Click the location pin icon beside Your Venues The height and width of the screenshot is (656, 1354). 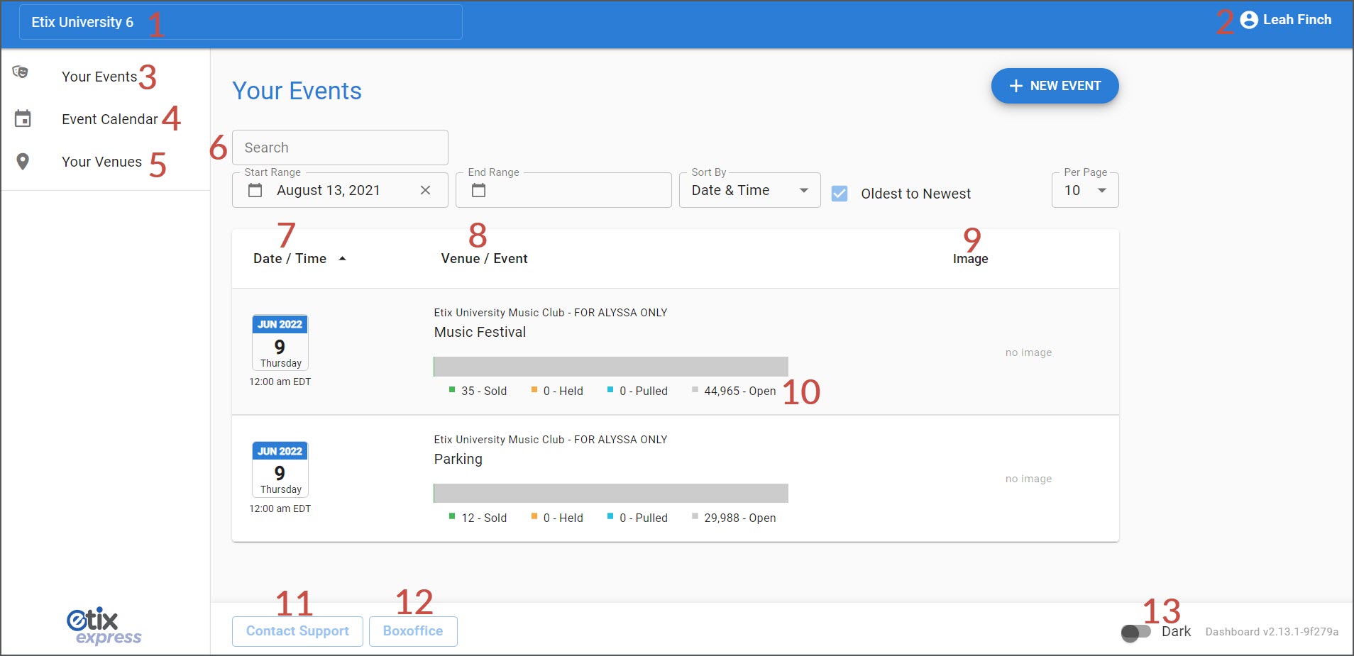pos(23,162)
